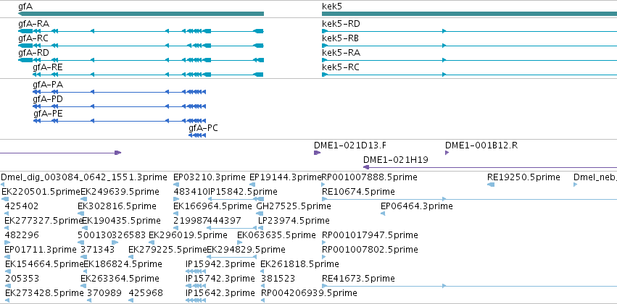Select the kek5-RD transcript label

pos(341,24)
